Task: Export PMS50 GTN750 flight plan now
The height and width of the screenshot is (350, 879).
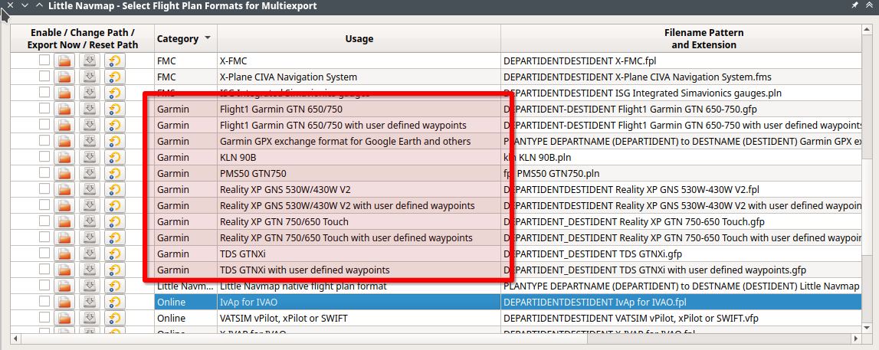Action: (x=89, y=173)
